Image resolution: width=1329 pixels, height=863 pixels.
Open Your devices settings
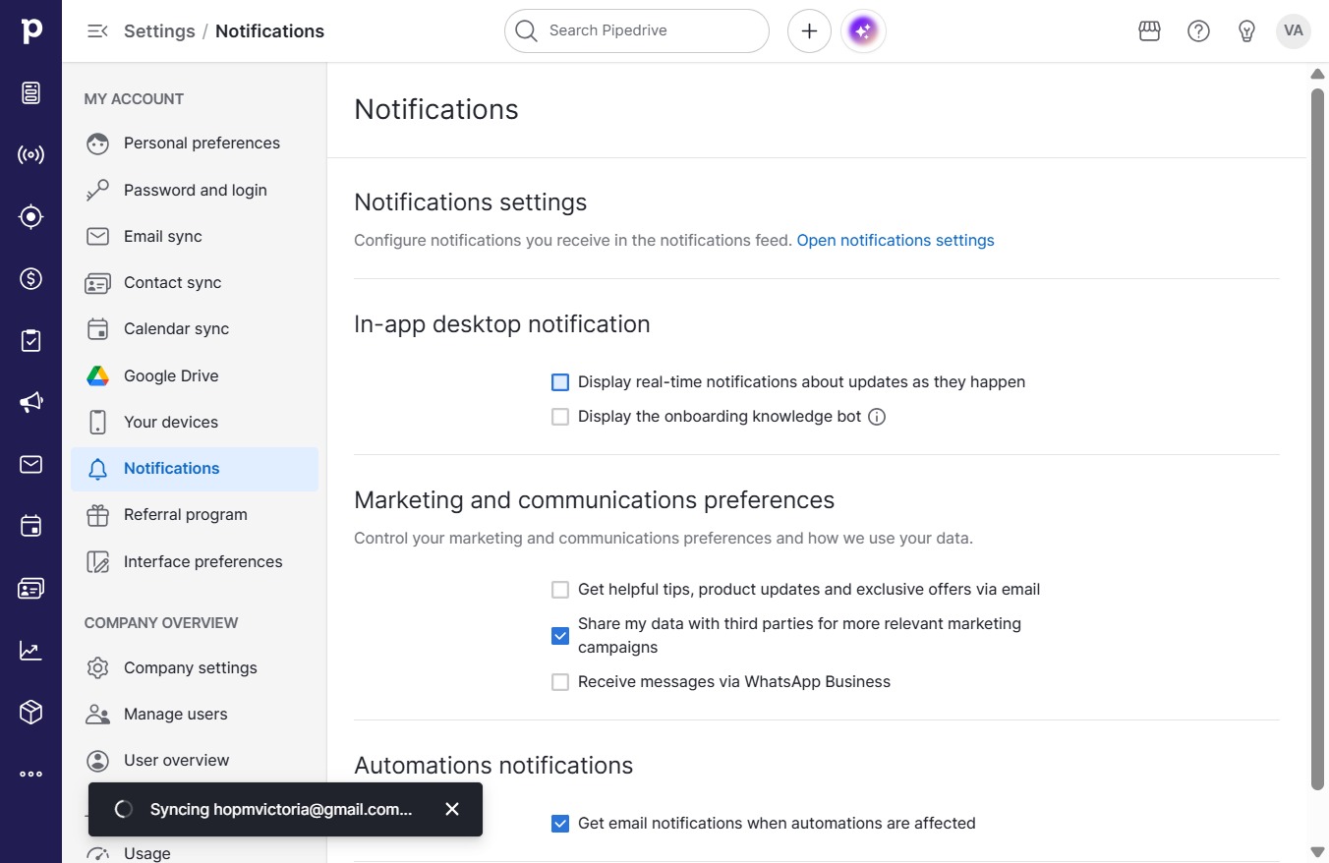(195, 423)
